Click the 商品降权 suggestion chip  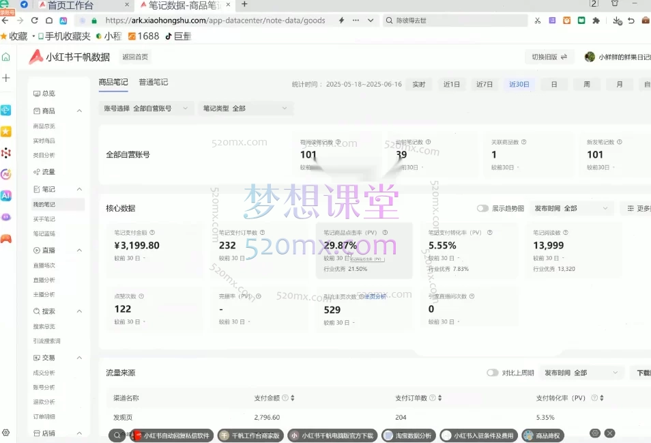pyautogui.click(x=543, y=435)
